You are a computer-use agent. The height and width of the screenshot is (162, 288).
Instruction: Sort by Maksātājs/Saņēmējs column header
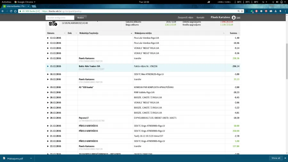pos(105,33)
